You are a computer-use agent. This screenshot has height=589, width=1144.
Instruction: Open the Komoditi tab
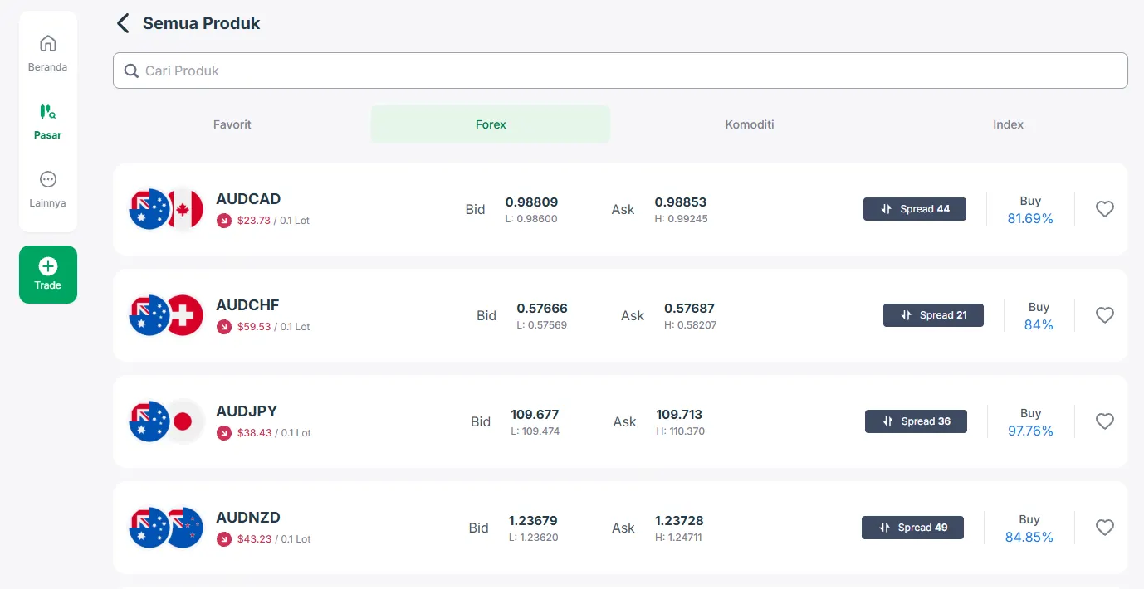point(750,124)
